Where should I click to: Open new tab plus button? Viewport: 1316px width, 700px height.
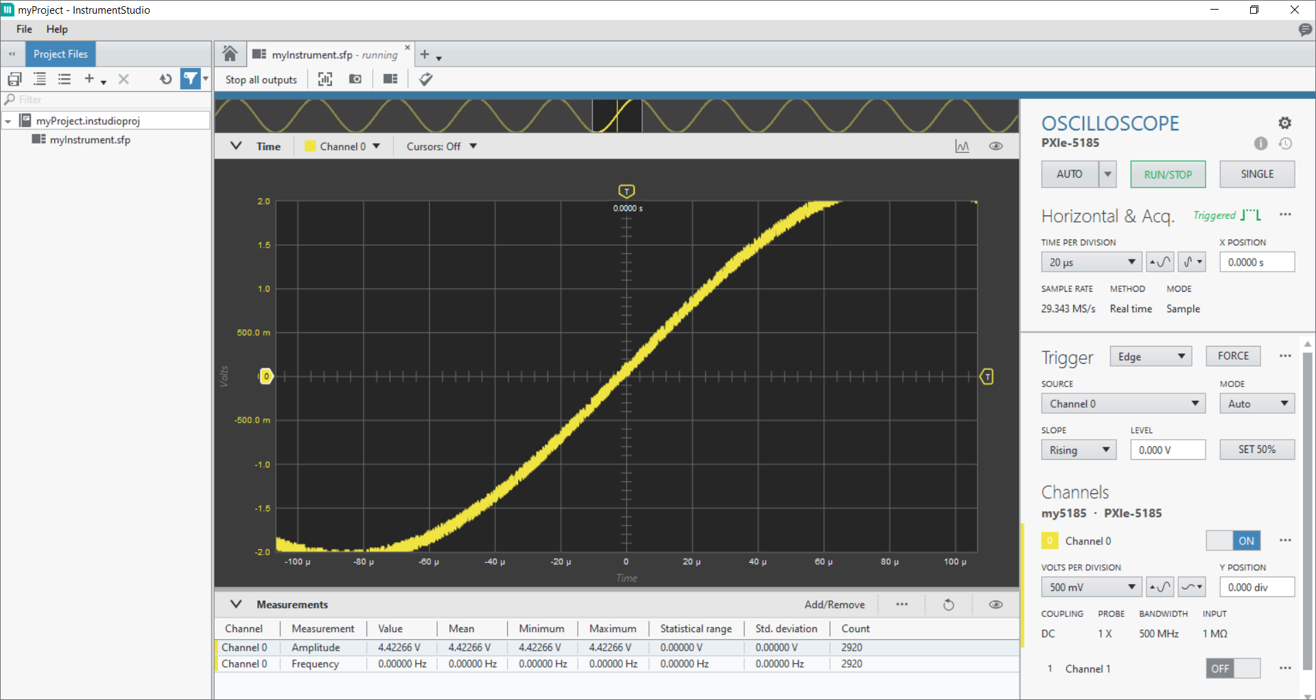[425, 54]
